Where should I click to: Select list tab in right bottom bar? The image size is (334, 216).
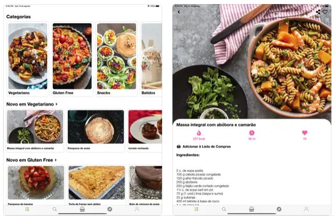[x=196, y=209]
